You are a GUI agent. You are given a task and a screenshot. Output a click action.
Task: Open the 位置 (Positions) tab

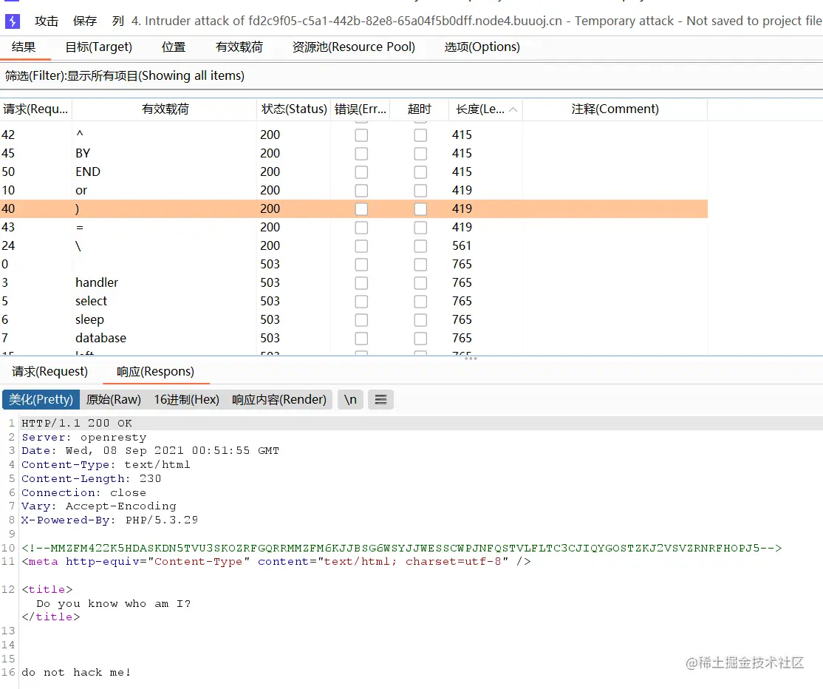tap(174, 47)
